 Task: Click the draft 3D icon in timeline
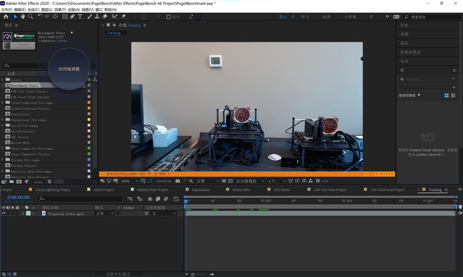140,199
